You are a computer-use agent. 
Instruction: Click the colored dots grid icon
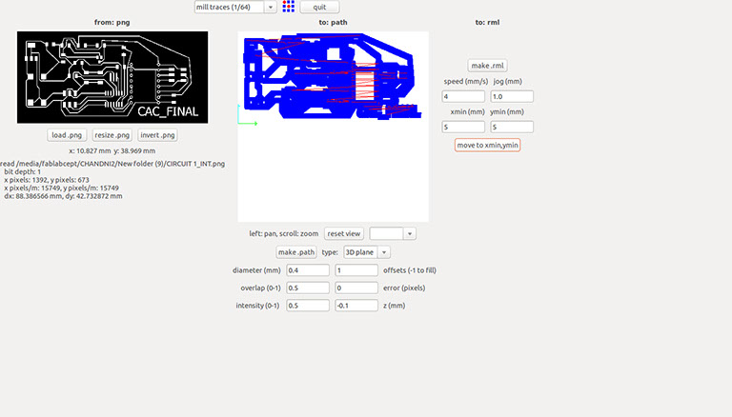point(289,7)
